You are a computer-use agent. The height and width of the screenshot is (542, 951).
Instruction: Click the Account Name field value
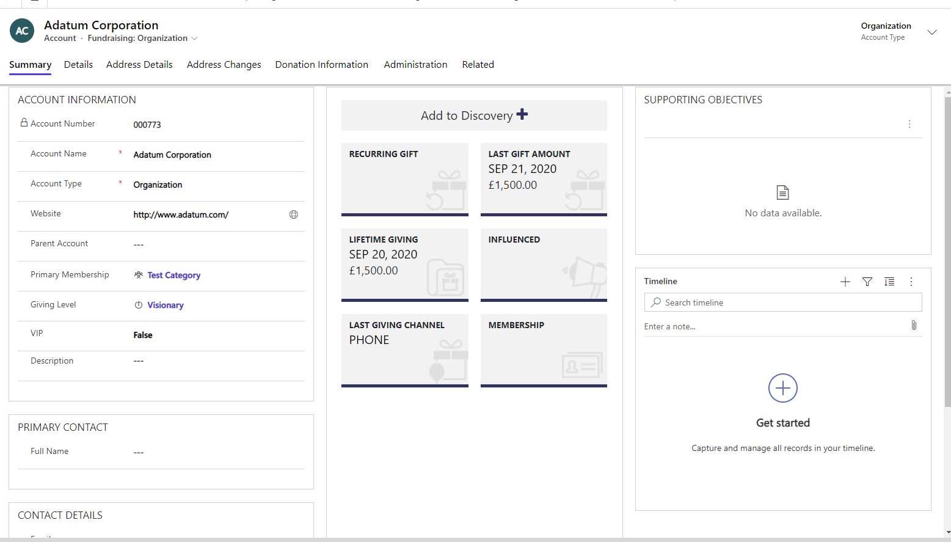172,155
